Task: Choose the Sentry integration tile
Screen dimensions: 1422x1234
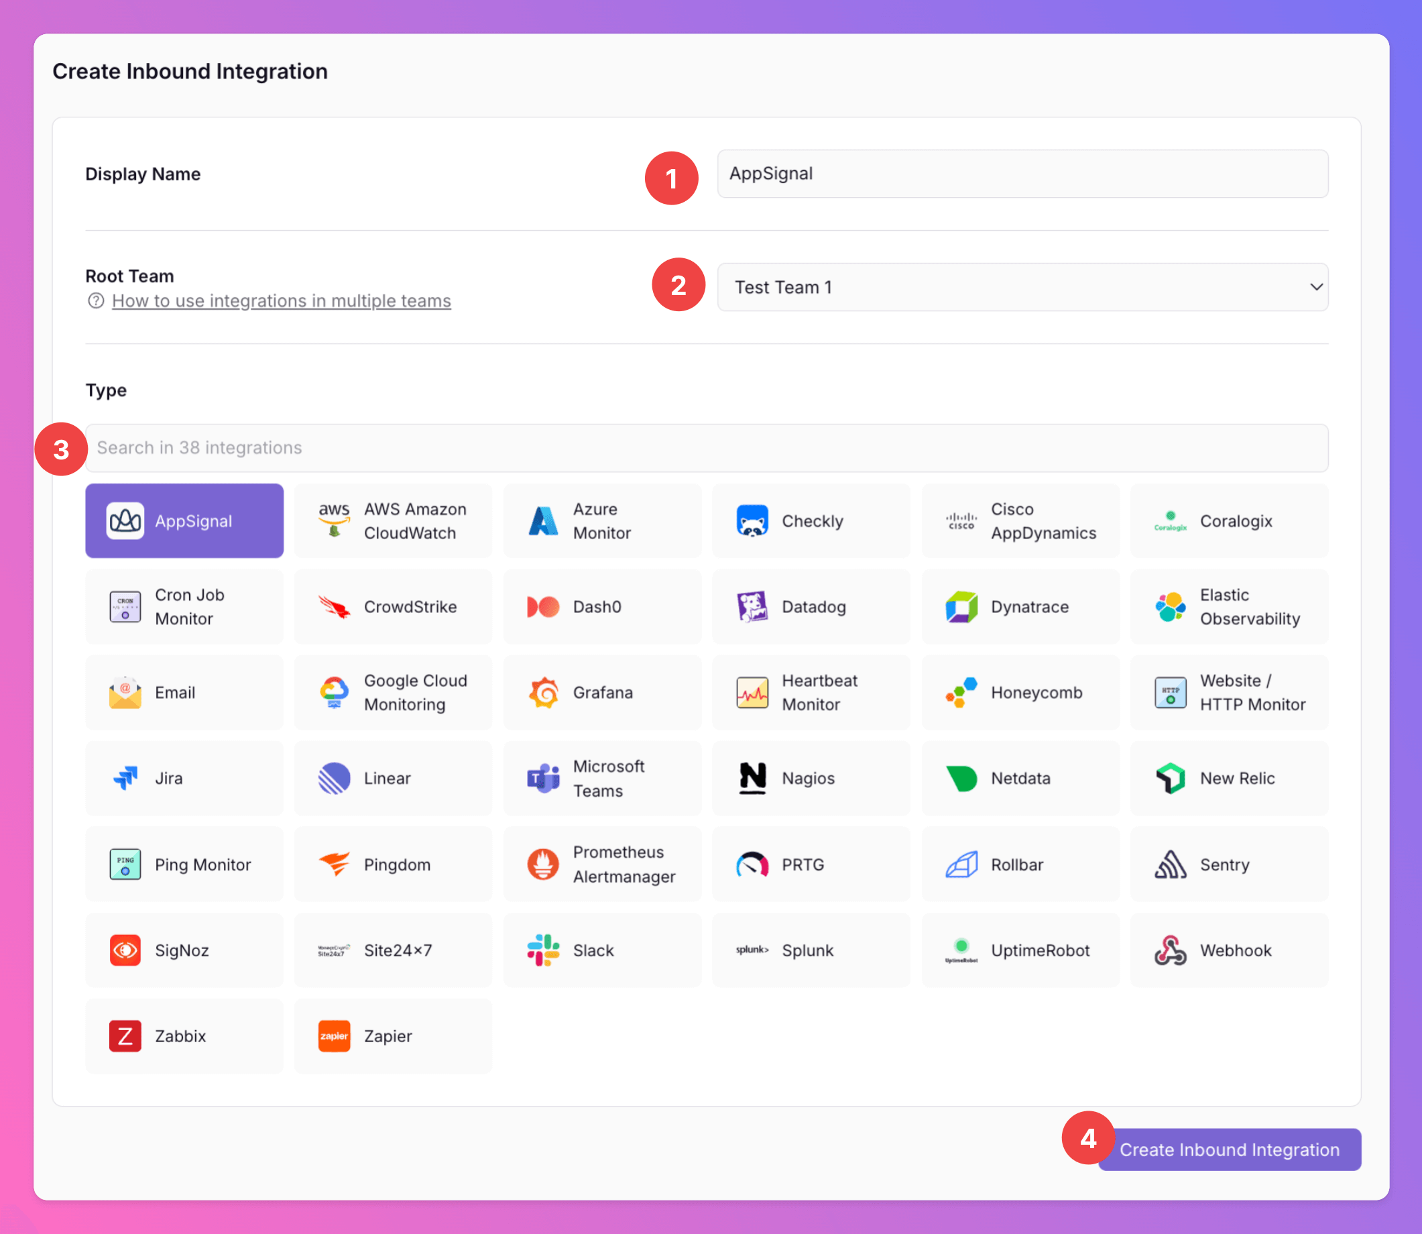Action: click(1229, 864)
